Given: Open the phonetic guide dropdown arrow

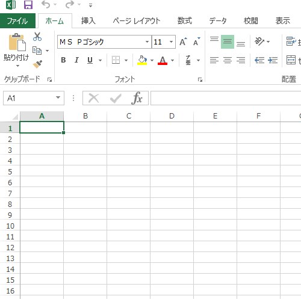Looking at the screenshot, I should (199, 60).
